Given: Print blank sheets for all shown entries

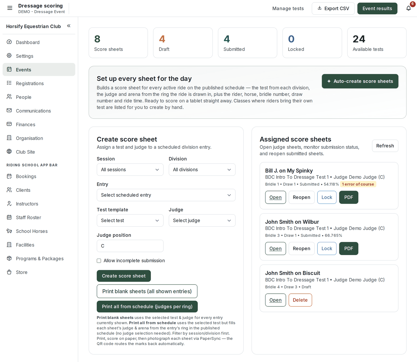Looking at the screenshot, I should point(147,291).
